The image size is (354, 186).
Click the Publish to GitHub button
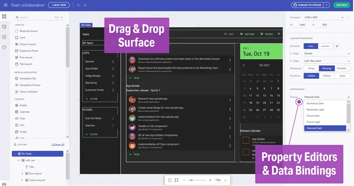tap(307, 5)
